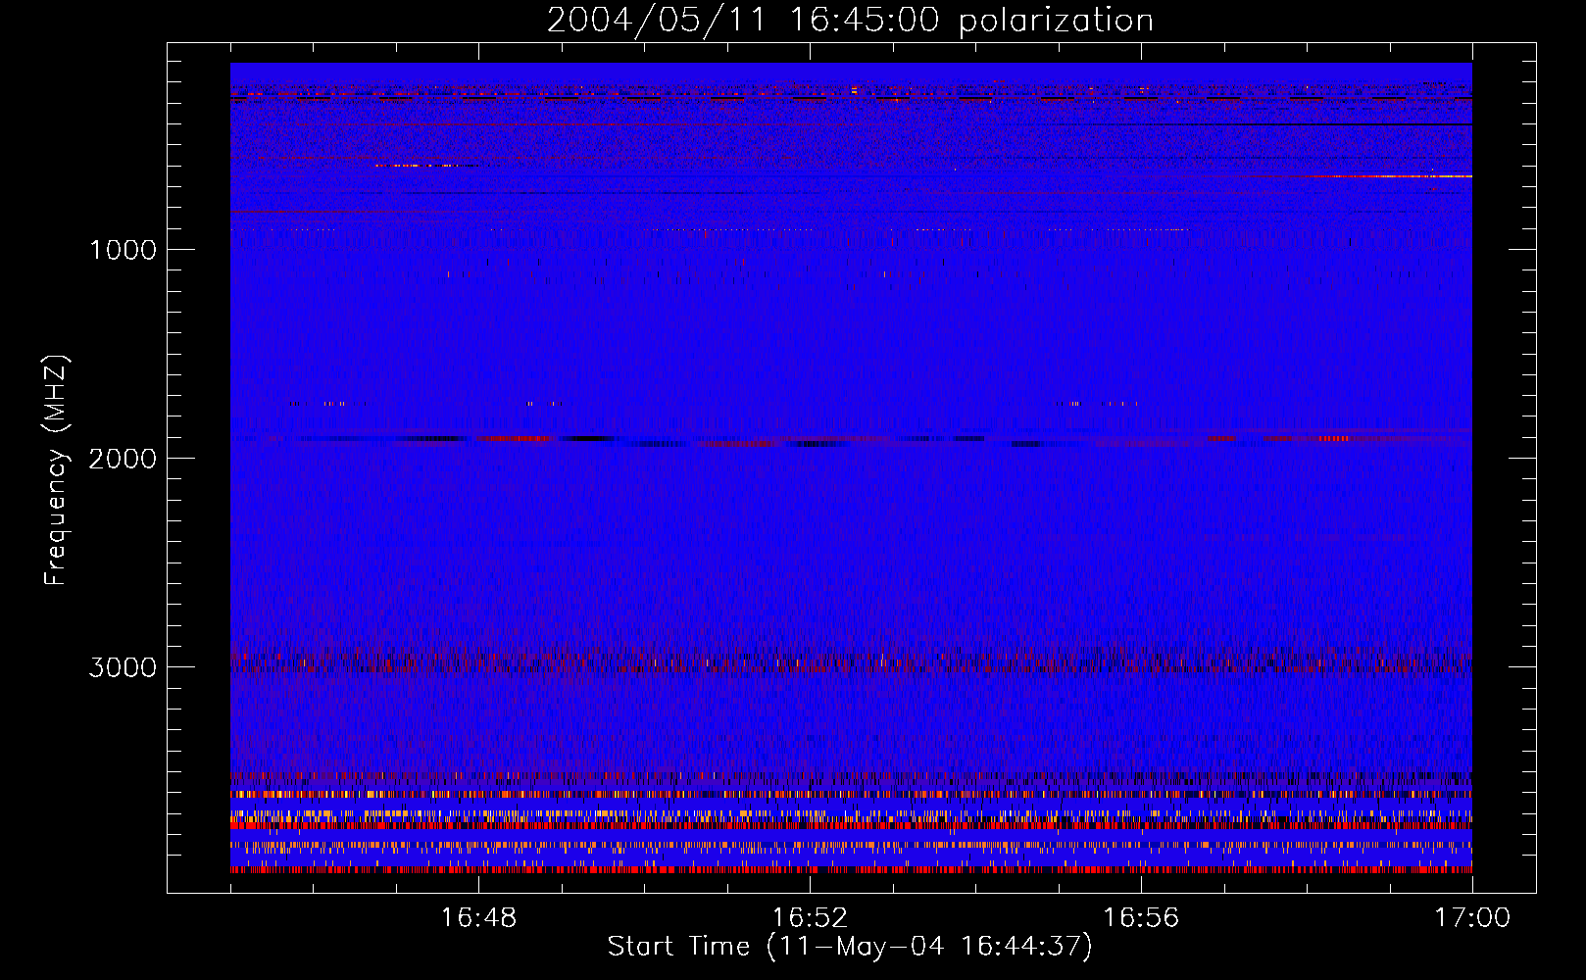1586x980 pixels.
Task: Click the 1000 frequency tick label
Action: click(123, 250)
